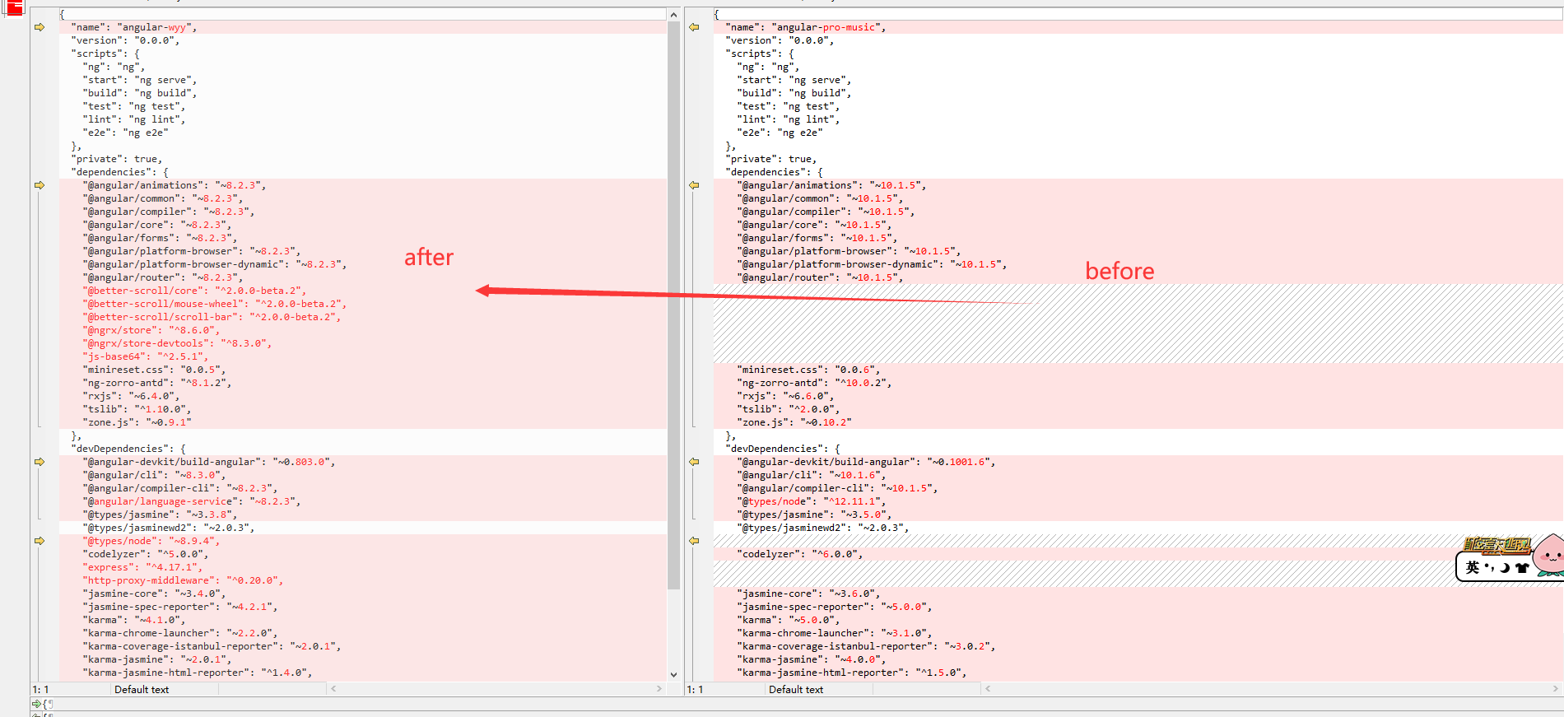Click the "angular-pro-music" name line in right pane

(x=805, y=27)
